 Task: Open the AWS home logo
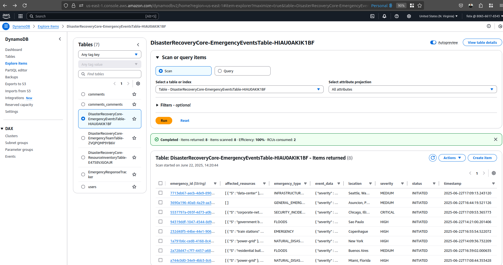(6, 16)
